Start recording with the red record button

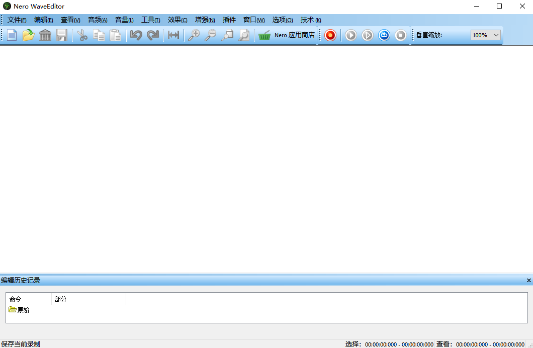click(330, 35)
